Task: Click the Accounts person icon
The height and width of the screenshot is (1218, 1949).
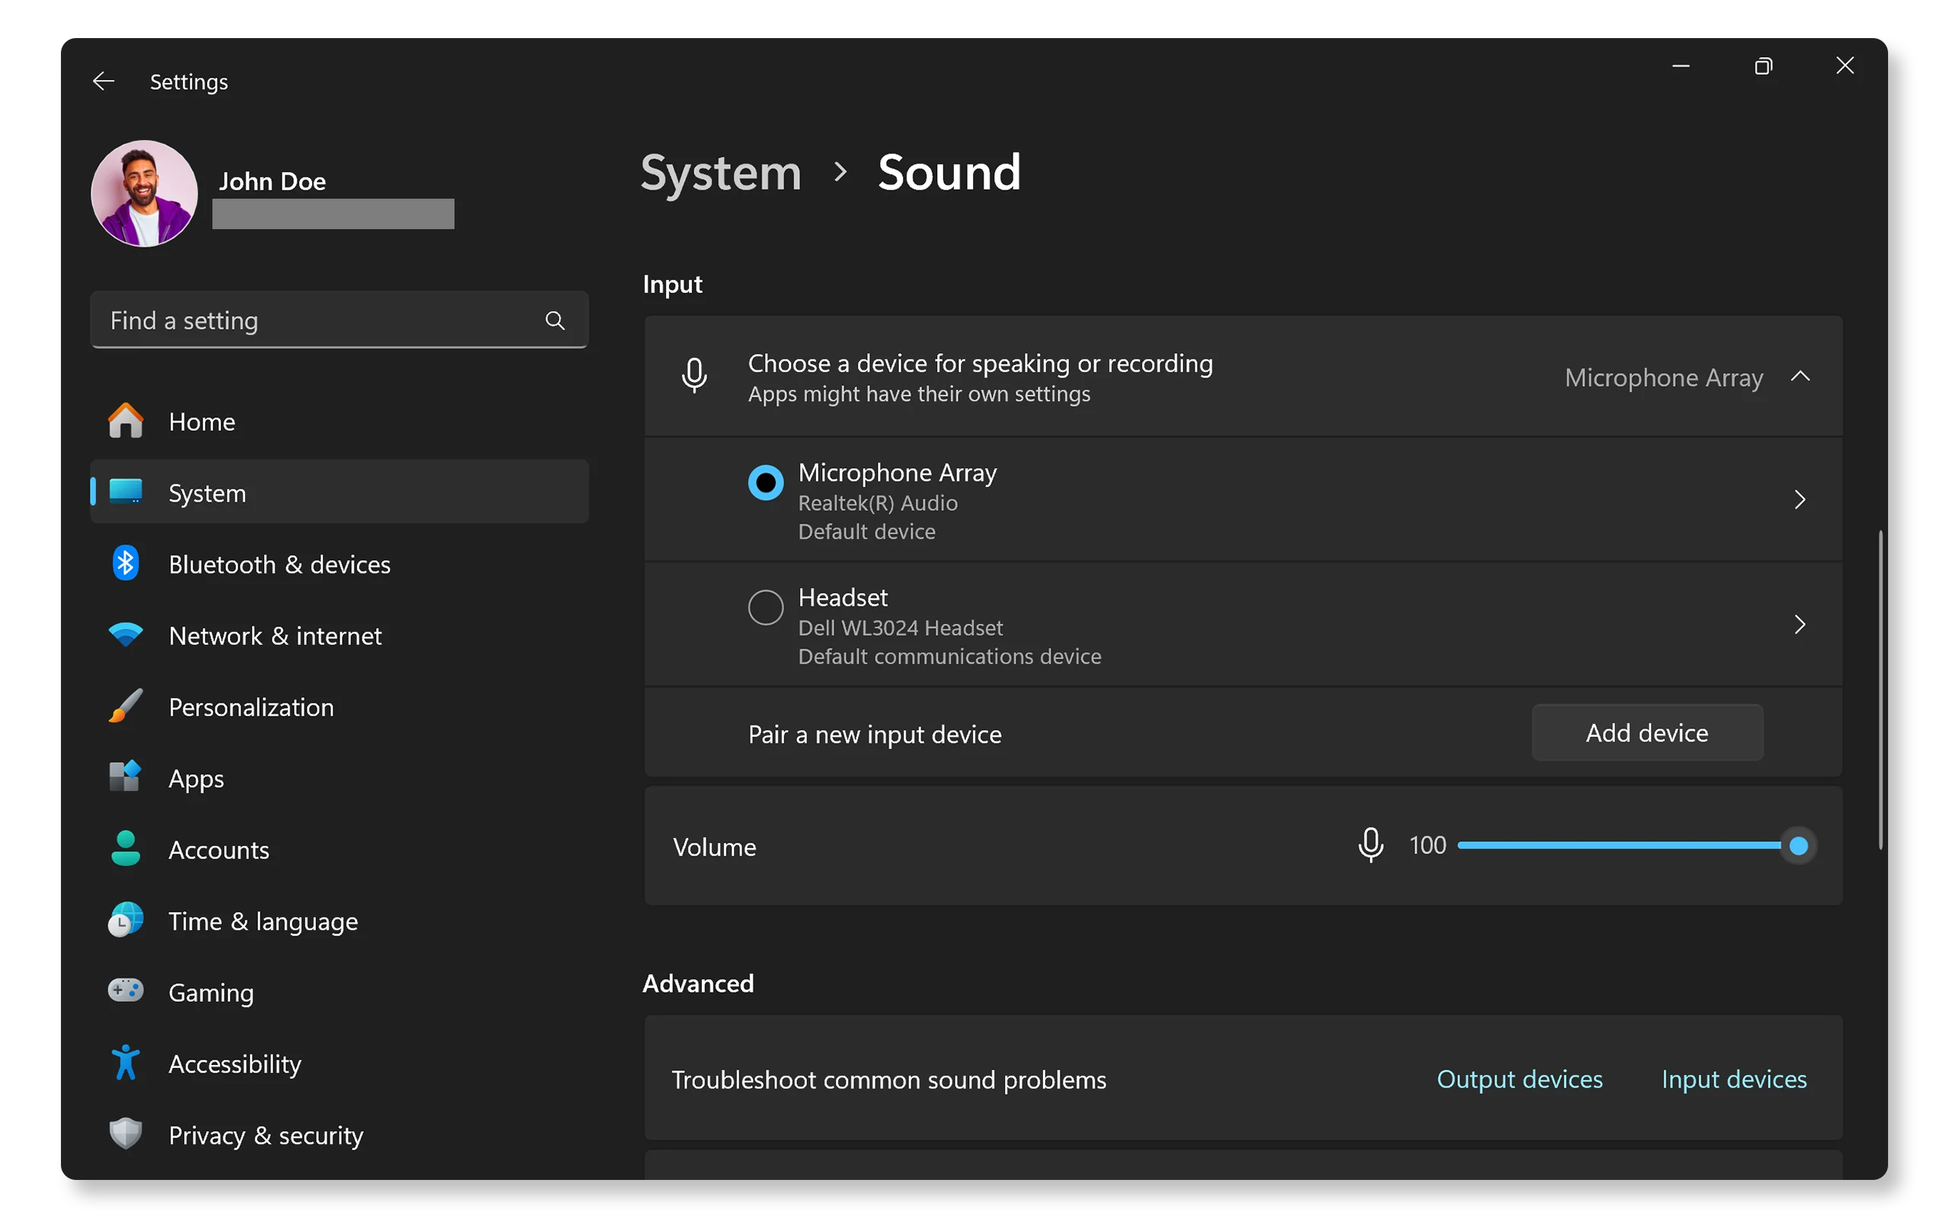Action: (x=126, y=849)
